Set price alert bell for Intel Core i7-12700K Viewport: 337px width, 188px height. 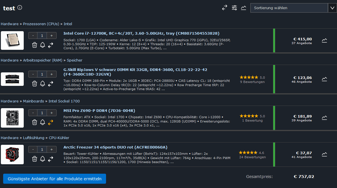pyautogui.click(x=43, y=45)
